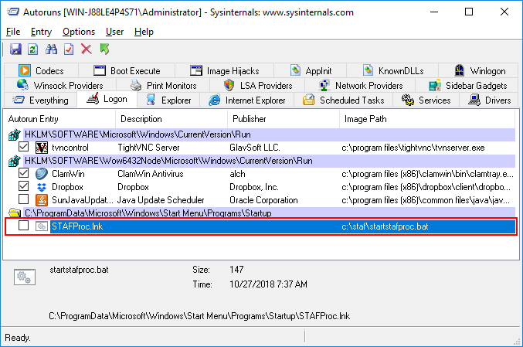This screenshot has width=523, height=347.
Task: Click the Autoruns title bar icon
Action: [x=13, y=12]
